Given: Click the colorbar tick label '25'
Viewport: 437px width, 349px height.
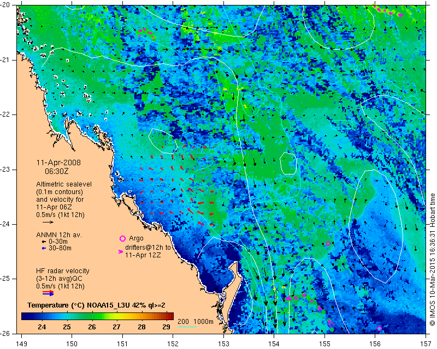Looking at the screenshot, I should click(x=67, y=327).
